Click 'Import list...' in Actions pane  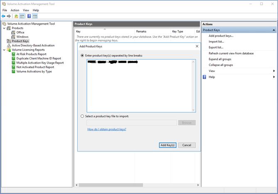pyautogui.click(x=216, y=42)
